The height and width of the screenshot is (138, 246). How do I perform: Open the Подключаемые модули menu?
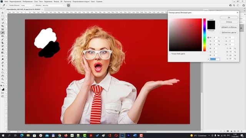81,2
